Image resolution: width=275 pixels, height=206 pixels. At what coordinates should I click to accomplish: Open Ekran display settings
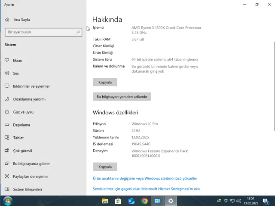tap(17, 61)
